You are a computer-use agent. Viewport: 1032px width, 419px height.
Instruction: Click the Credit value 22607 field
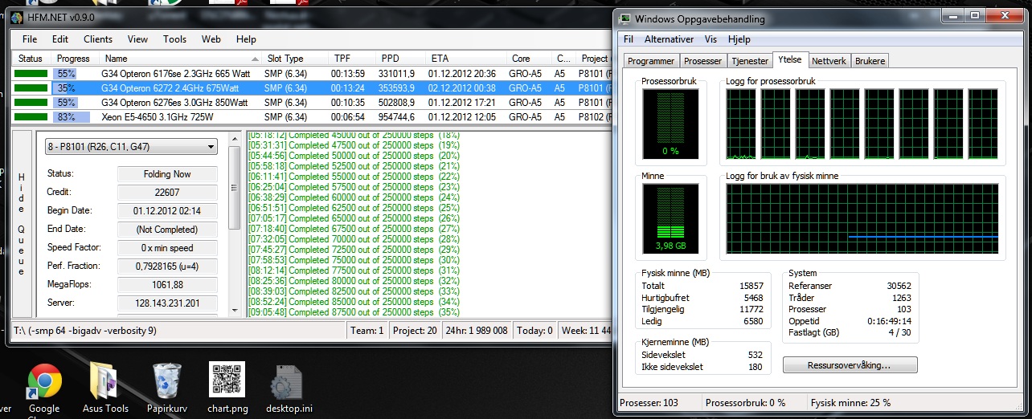(167, 193)
